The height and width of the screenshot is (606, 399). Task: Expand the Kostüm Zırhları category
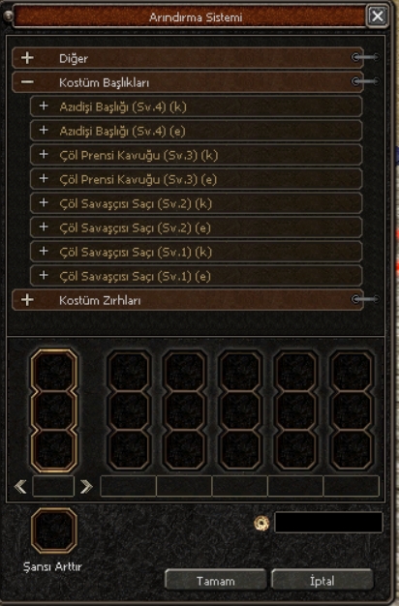click(188, 300)
